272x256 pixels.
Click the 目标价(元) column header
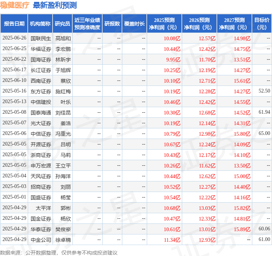(262, 24)
